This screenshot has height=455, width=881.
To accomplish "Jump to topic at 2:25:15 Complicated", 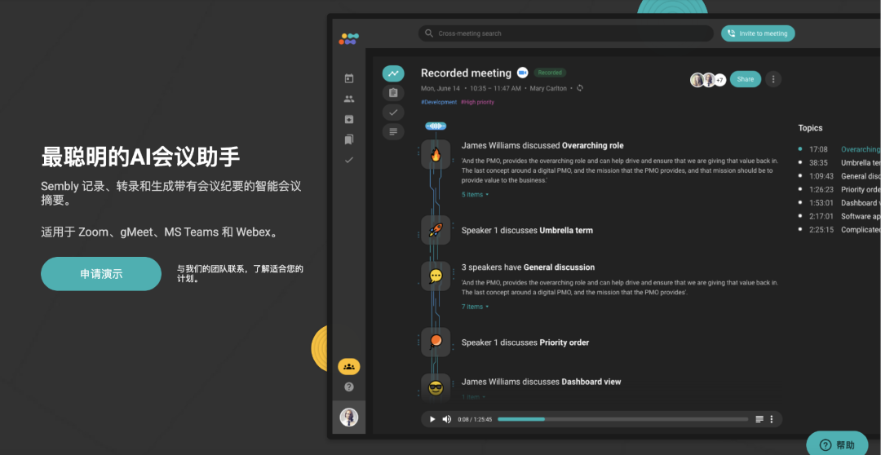I will (x=839, y=230).
